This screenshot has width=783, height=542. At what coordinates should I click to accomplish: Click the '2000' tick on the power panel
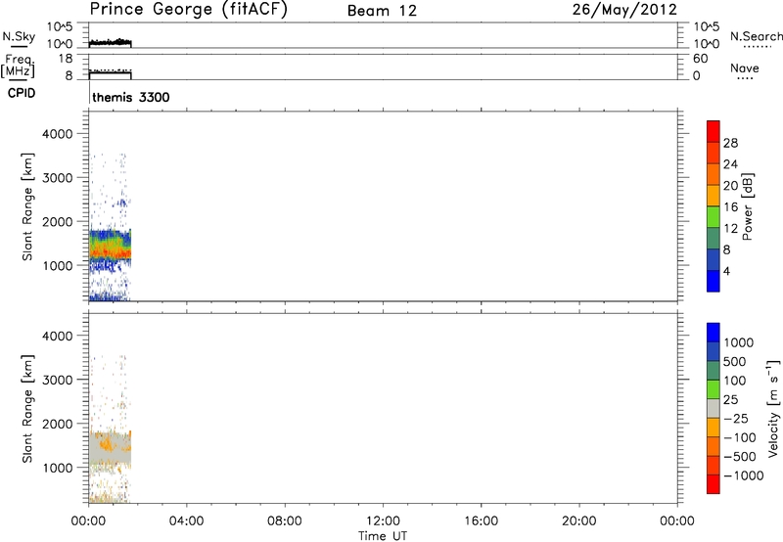pos(58,221)
